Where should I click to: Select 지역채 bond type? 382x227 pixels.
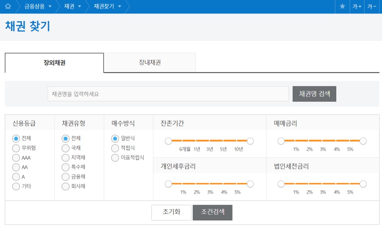point(65,158)
